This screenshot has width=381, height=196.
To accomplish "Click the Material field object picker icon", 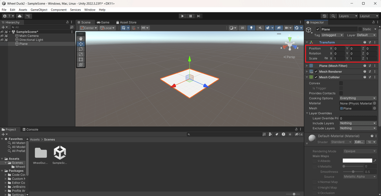I will [374, 103].
